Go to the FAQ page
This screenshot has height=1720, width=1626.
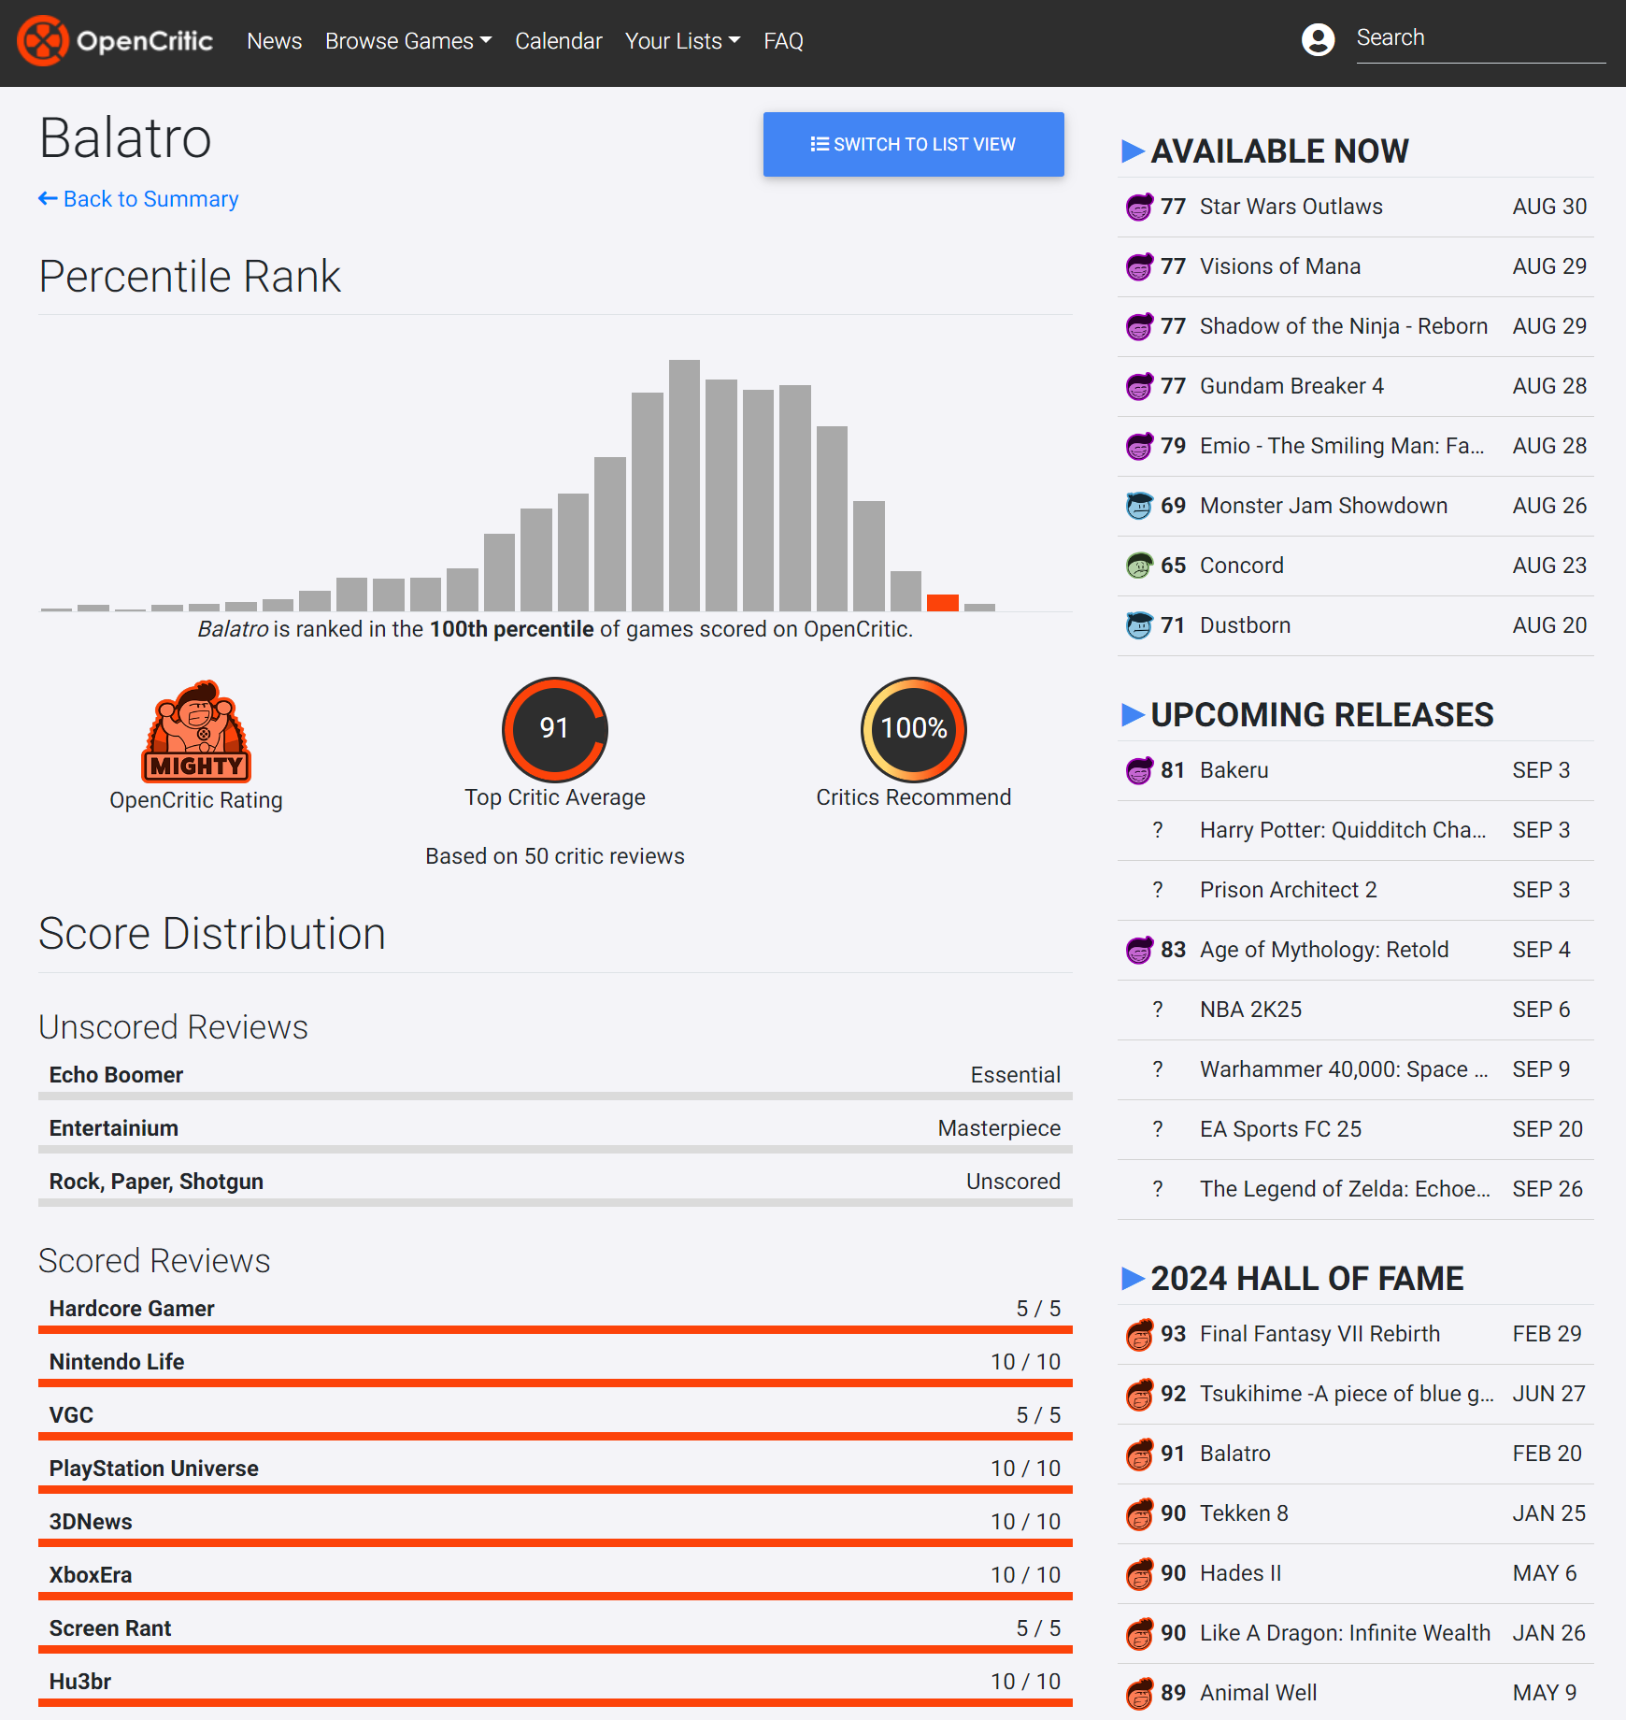(783, 41)
